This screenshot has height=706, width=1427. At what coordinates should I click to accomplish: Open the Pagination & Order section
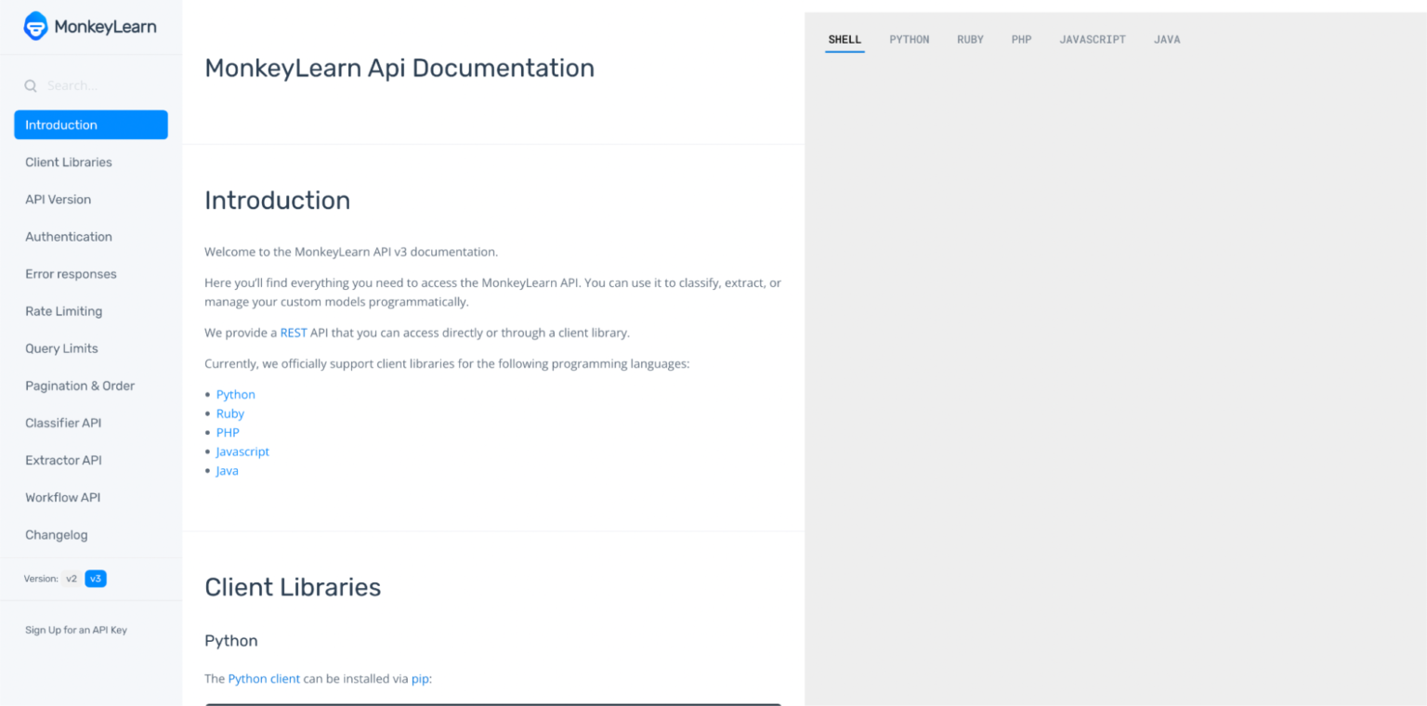[x=80, y=386]
